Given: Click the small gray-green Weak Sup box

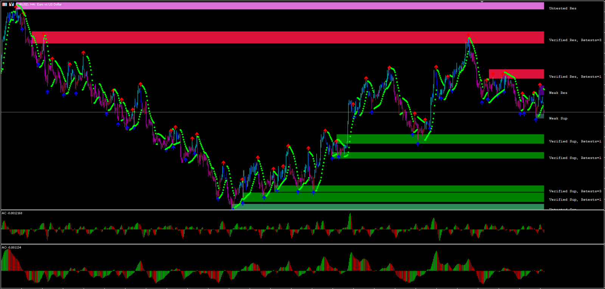Looking at the screenshot, I should point(541,116).
